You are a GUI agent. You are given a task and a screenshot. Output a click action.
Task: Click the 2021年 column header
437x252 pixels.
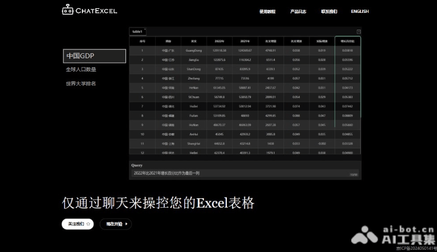click(245, 41)
